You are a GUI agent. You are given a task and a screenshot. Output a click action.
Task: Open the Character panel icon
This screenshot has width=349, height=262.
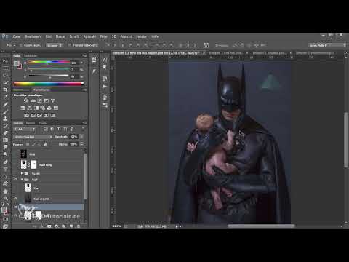105,60
